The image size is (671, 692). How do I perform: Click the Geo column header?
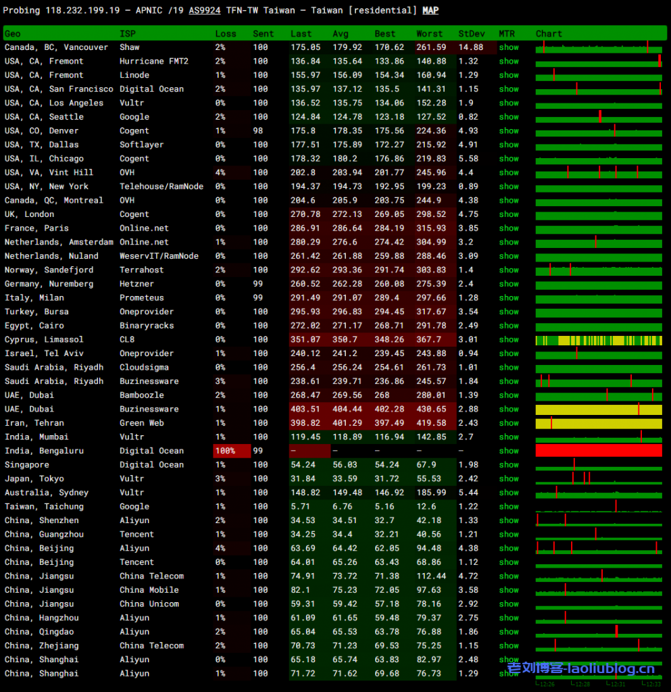click(x=13, y=34)
